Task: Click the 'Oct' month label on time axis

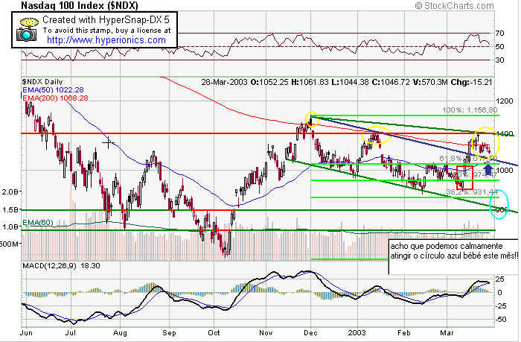Action: click(x=214, y=332)
